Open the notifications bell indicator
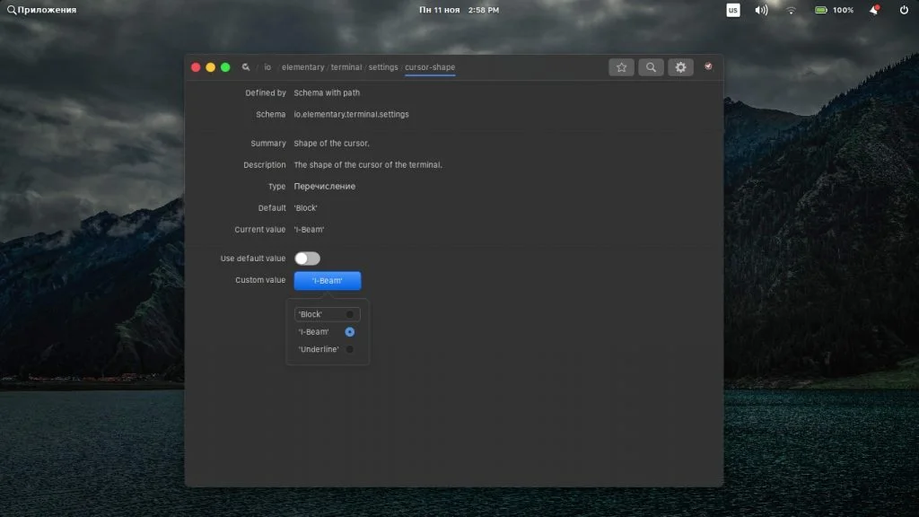This screenshot has width=919, height=517. 874,10
